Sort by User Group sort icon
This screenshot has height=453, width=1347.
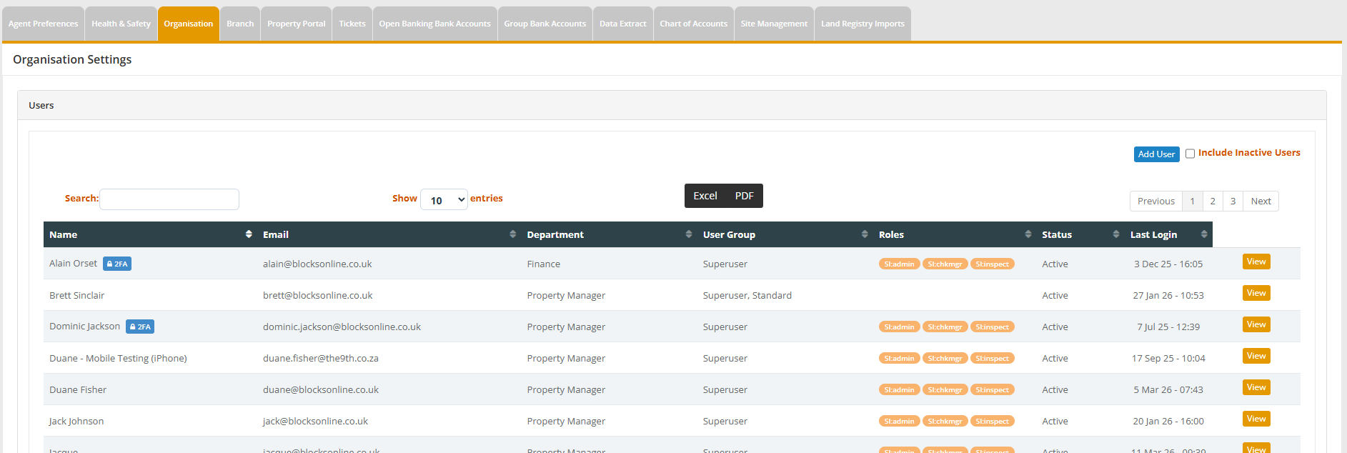coord(864,234)
